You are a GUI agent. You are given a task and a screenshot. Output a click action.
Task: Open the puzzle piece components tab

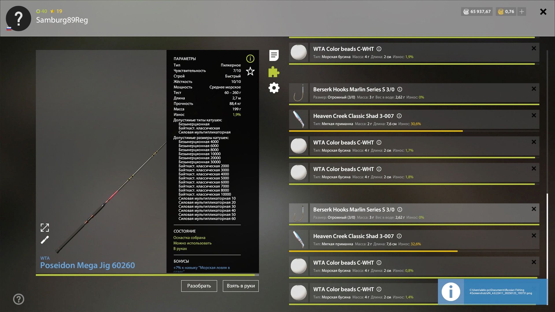tap(274, 72)
